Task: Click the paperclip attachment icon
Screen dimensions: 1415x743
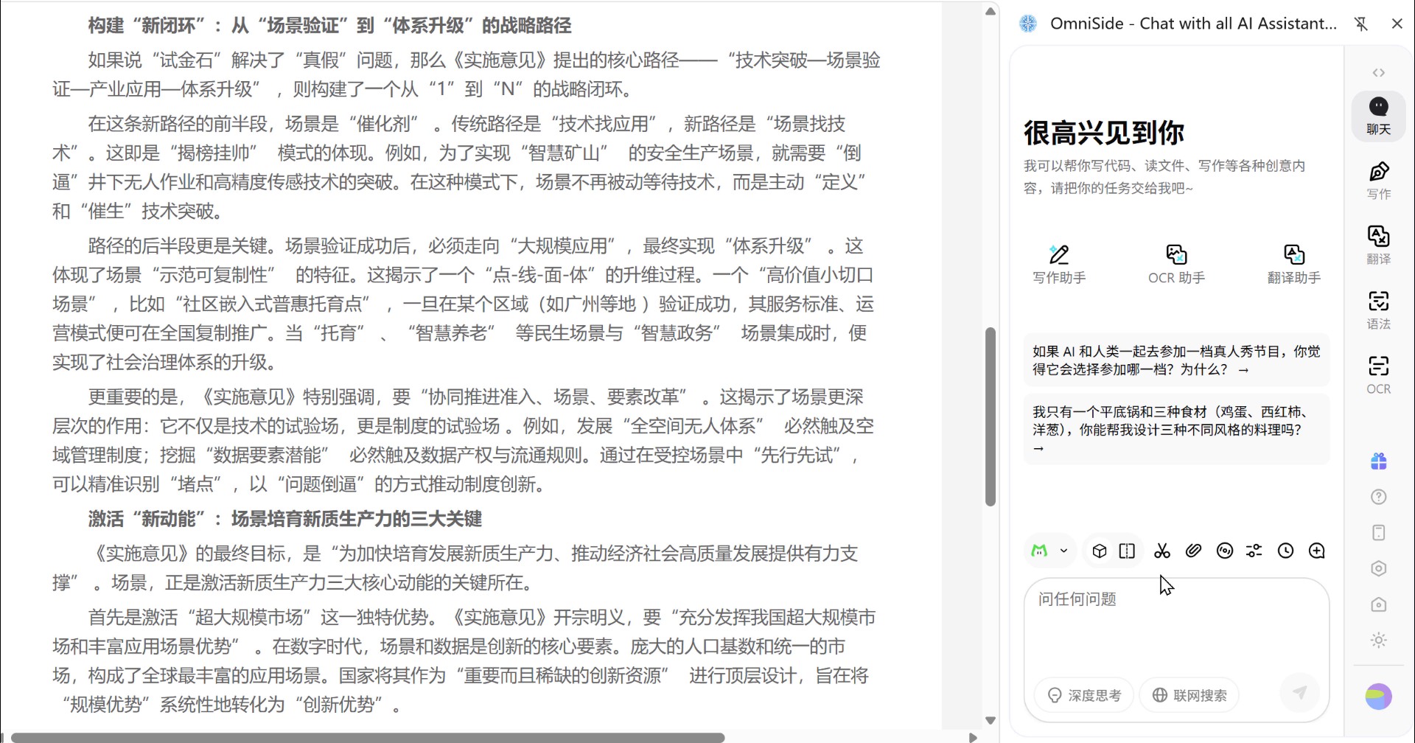Action: coord(1193,551)
